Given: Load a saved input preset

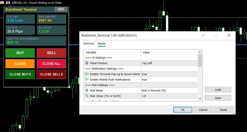Looking at the screenshot, I should [x=218, y=90].
